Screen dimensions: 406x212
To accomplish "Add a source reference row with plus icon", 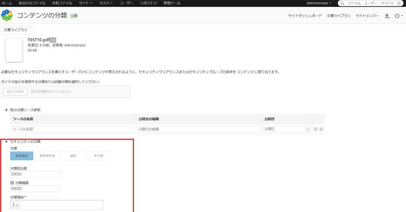I will tap(315, 129).
